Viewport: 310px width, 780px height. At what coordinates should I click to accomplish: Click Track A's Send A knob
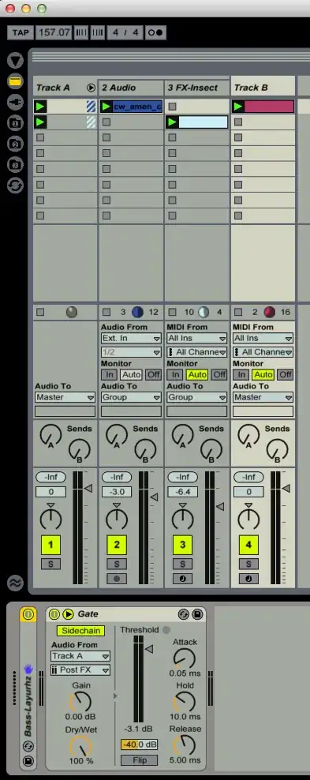click(x=50, y=435)
